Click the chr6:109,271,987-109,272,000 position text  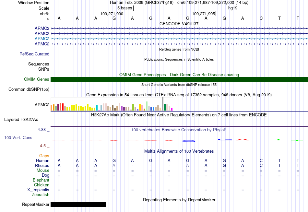coord(213,3)
